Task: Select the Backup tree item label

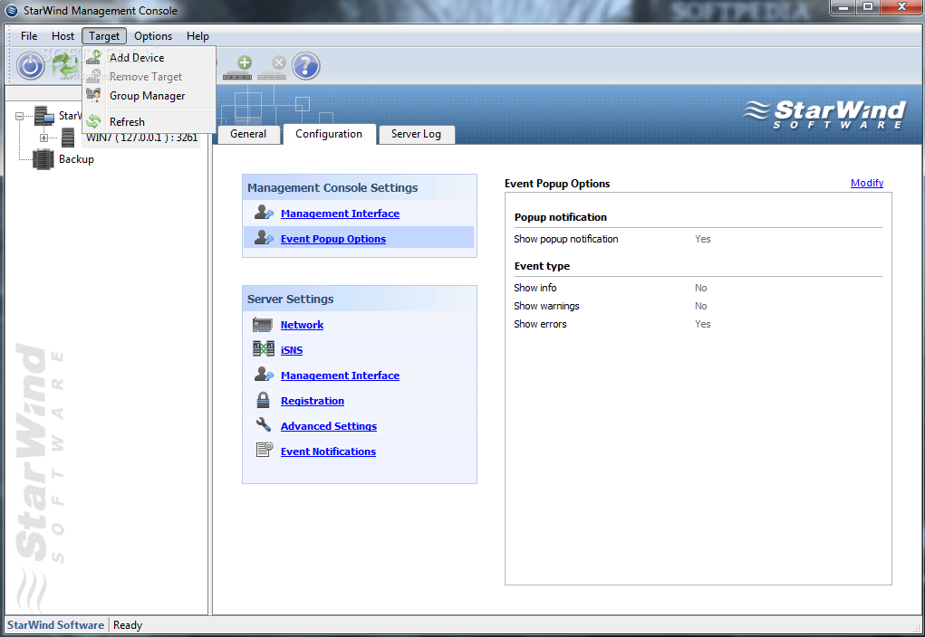Action: (x=76, y=159)
